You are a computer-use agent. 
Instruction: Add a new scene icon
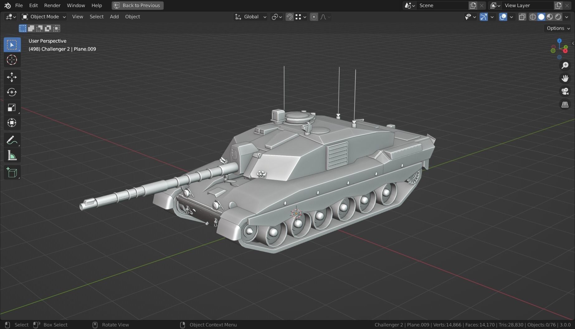473,5
